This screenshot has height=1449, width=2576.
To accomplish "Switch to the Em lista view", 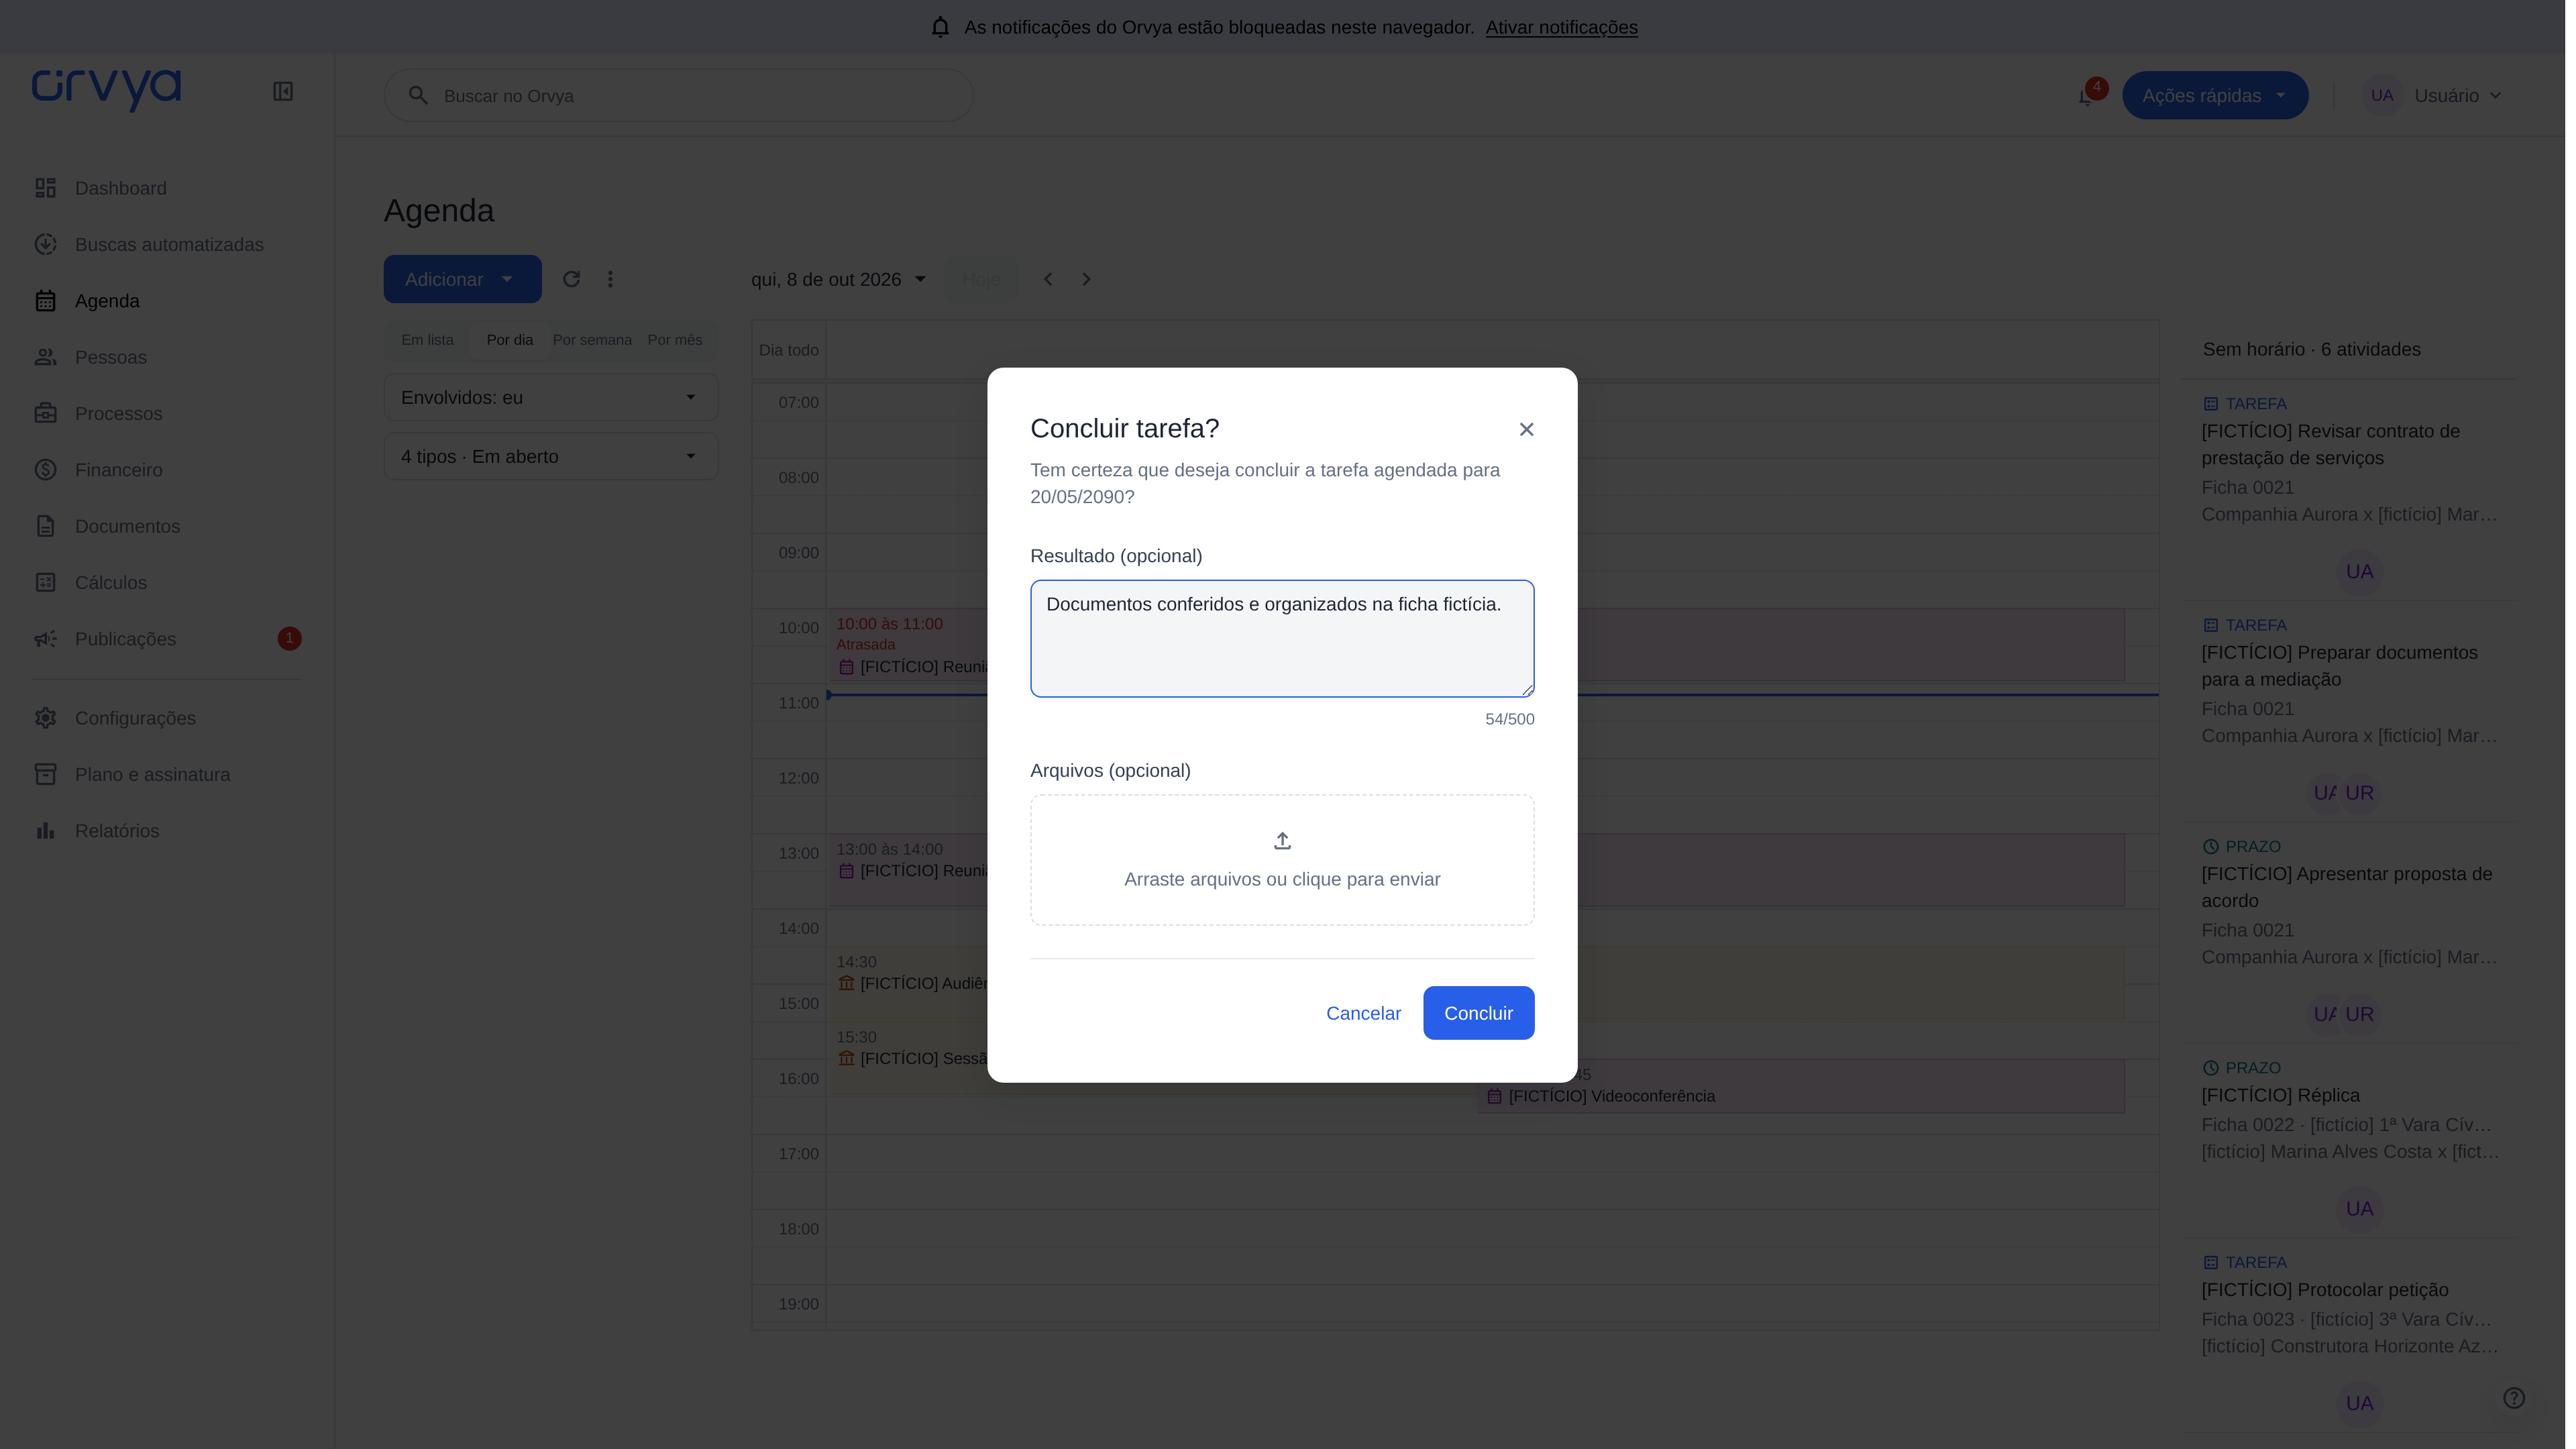I will click(427, 340).
